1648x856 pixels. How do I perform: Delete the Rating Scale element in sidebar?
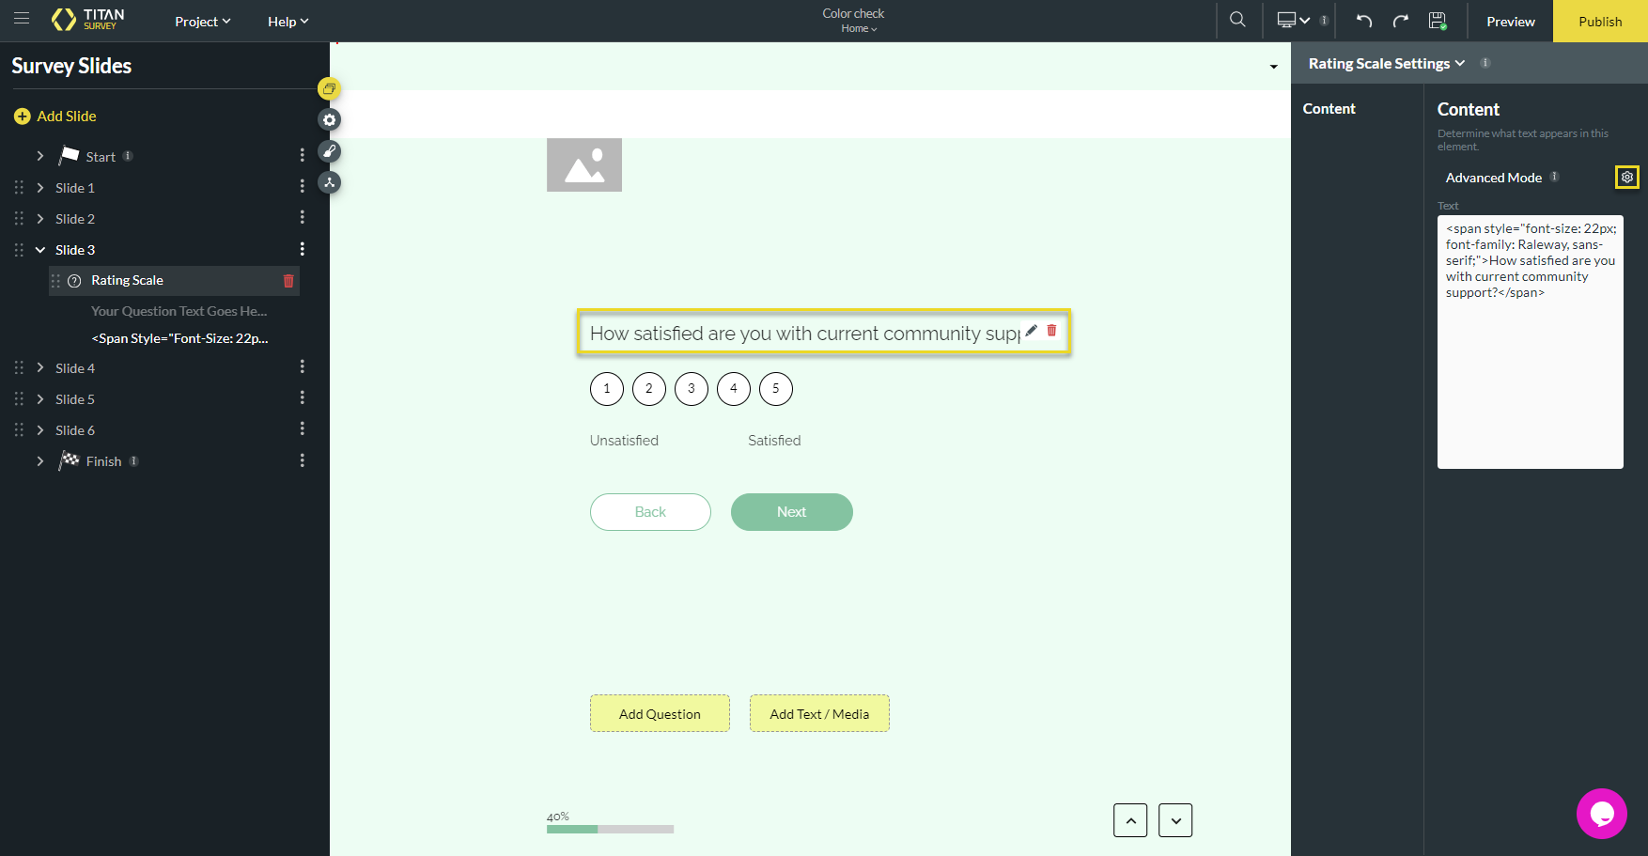tap(288, 281)
